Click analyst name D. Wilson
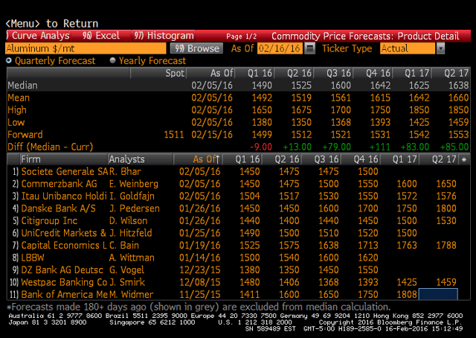 pos(129,220)
